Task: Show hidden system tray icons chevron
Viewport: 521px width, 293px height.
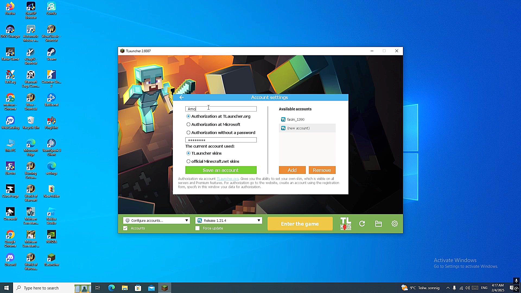Action: [448, 288]
